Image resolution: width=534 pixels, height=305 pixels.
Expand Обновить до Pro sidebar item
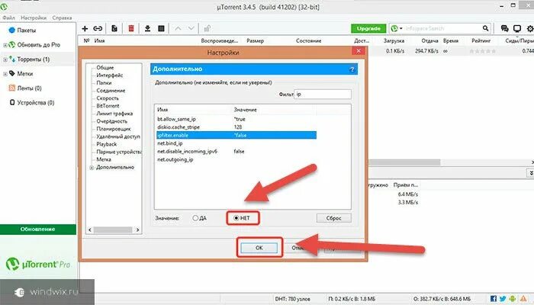click(5, 45)
